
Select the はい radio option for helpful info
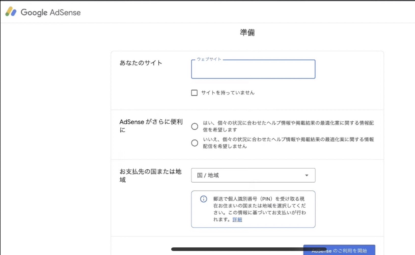195,126
